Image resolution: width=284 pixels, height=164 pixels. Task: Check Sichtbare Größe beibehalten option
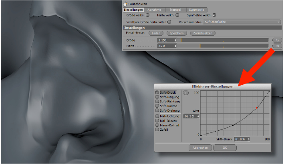169,22
